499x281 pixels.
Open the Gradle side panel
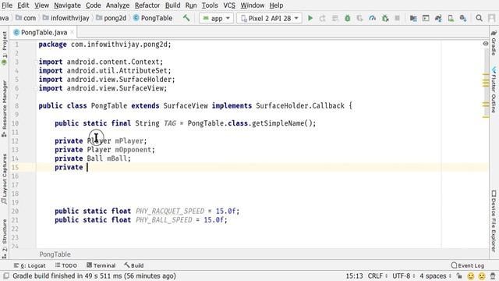coord(494,43)
